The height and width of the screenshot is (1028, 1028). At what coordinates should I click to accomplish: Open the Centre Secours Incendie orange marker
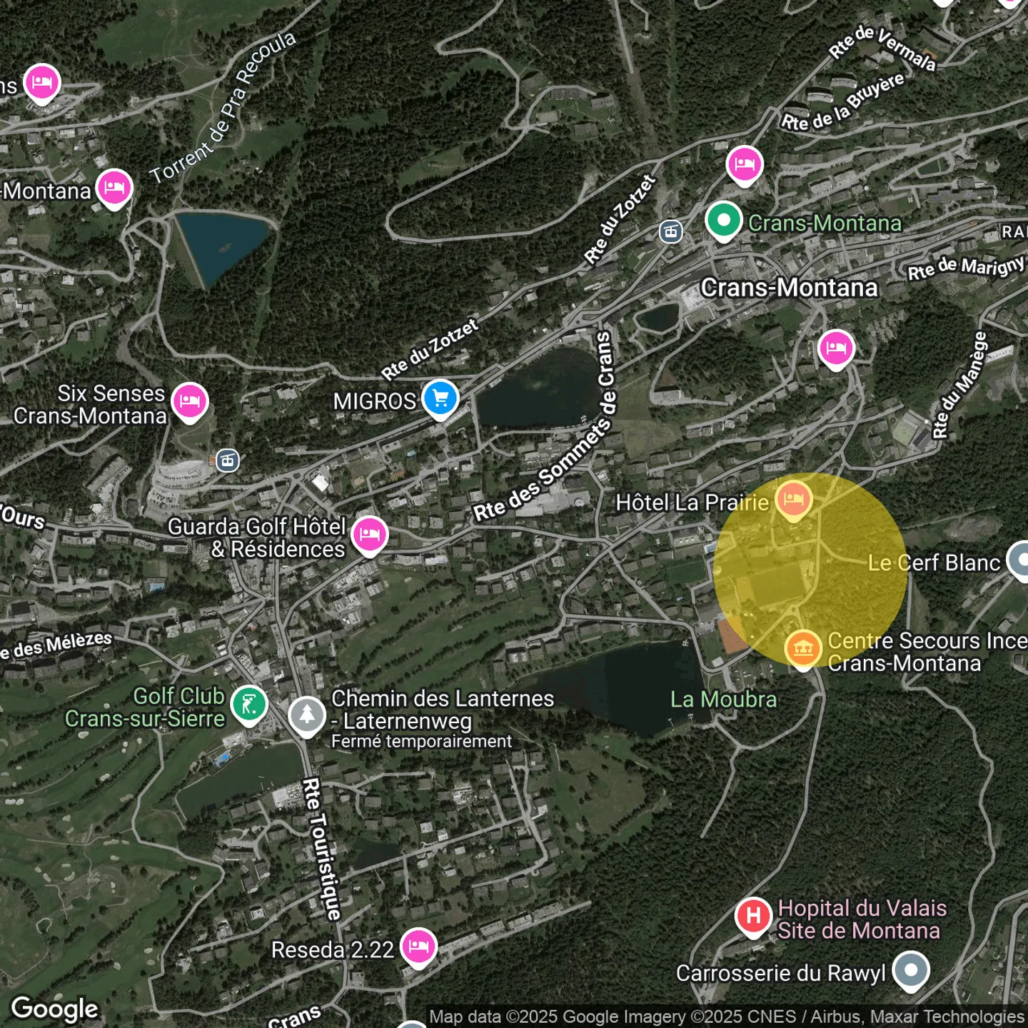(x=803, y=649)
